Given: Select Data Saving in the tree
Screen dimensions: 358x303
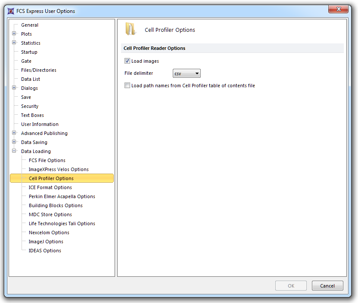Looking at the screenshot, I should 34,142.
